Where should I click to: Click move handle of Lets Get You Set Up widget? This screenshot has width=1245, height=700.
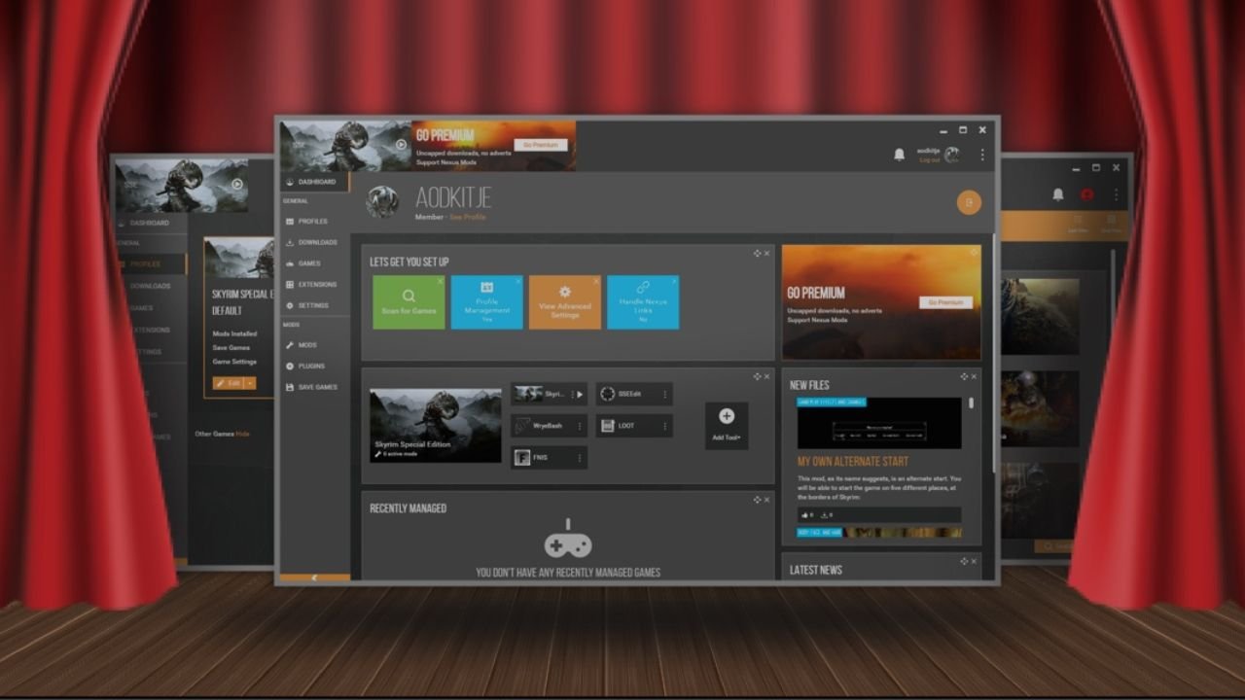pyautogui.click(x=757, y=254)
